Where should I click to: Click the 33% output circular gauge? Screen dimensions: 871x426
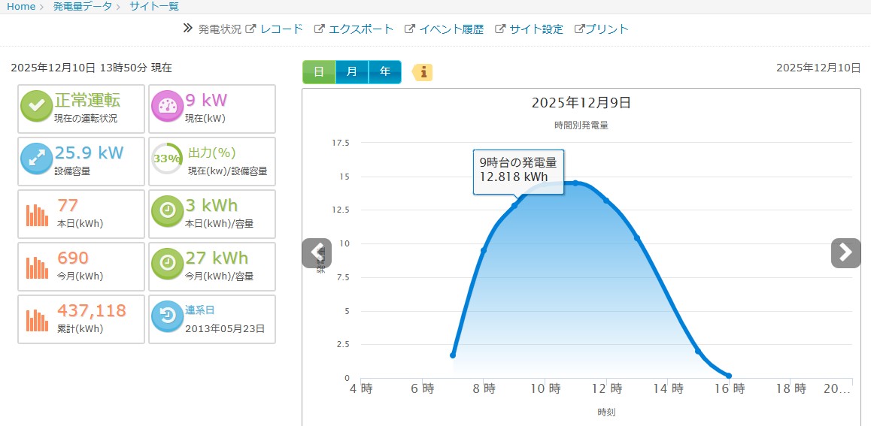pos(167,159)
